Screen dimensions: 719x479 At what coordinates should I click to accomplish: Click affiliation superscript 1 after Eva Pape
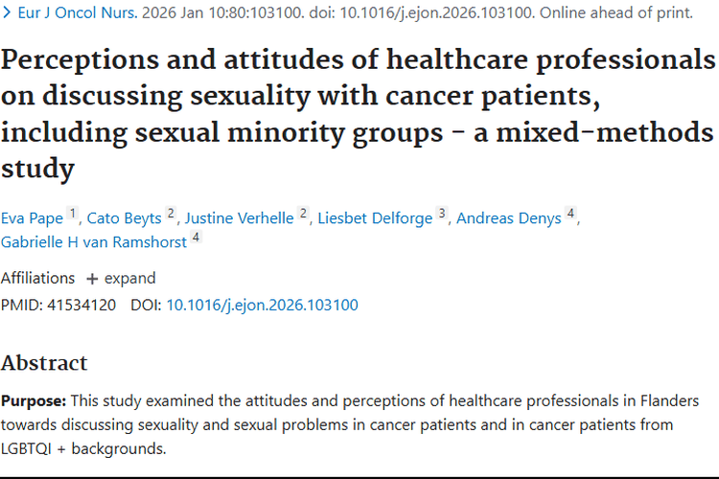click(x=71, y=214)
